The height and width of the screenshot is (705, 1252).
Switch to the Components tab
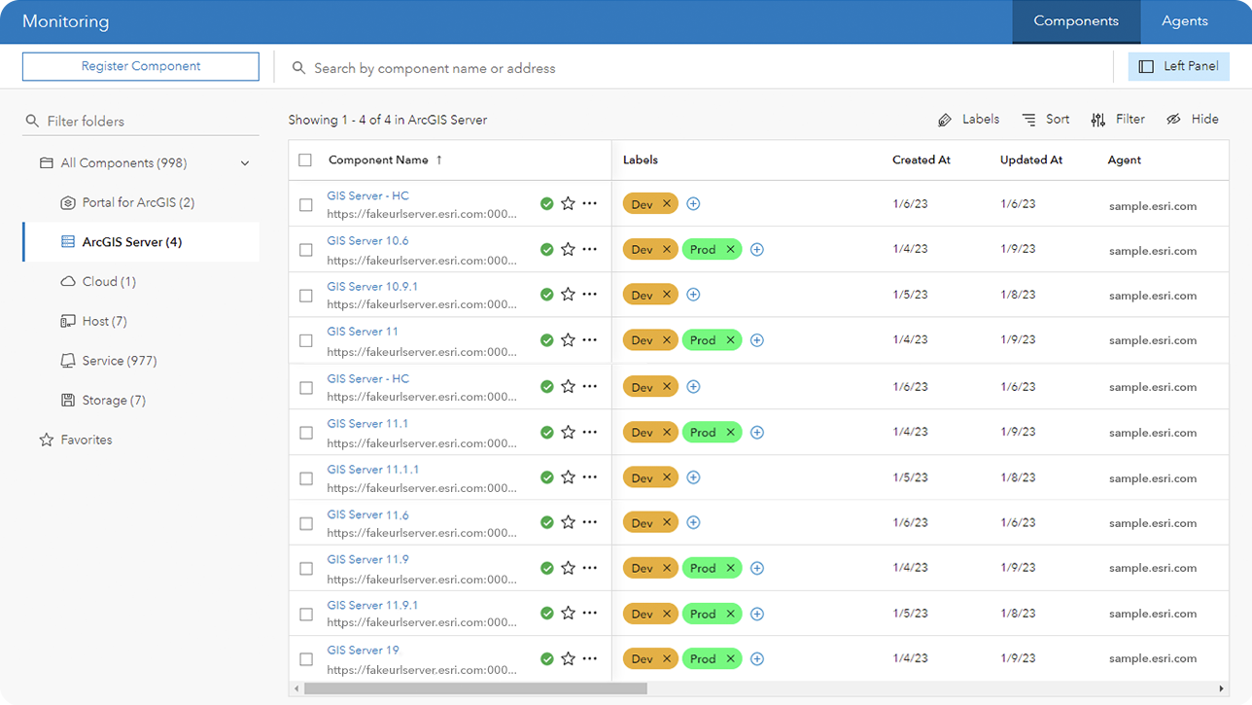pos(1075,21)
